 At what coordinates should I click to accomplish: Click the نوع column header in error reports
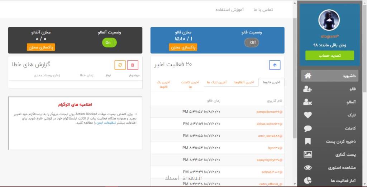108,75
